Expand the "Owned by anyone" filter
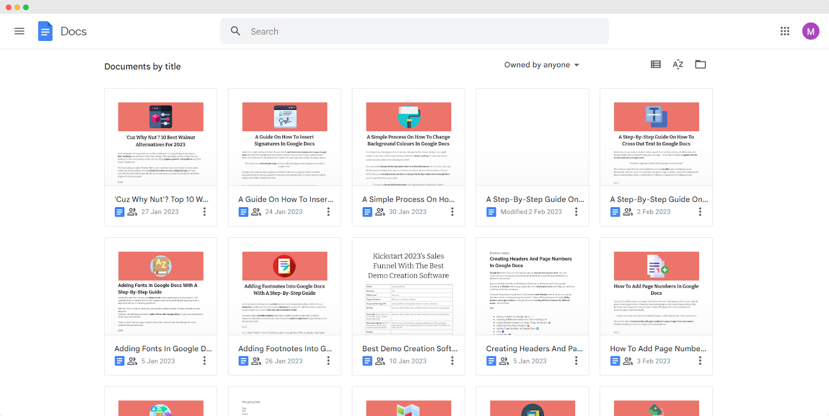The image size is (829, 416). pyautogui.click(x=542, y=65)
